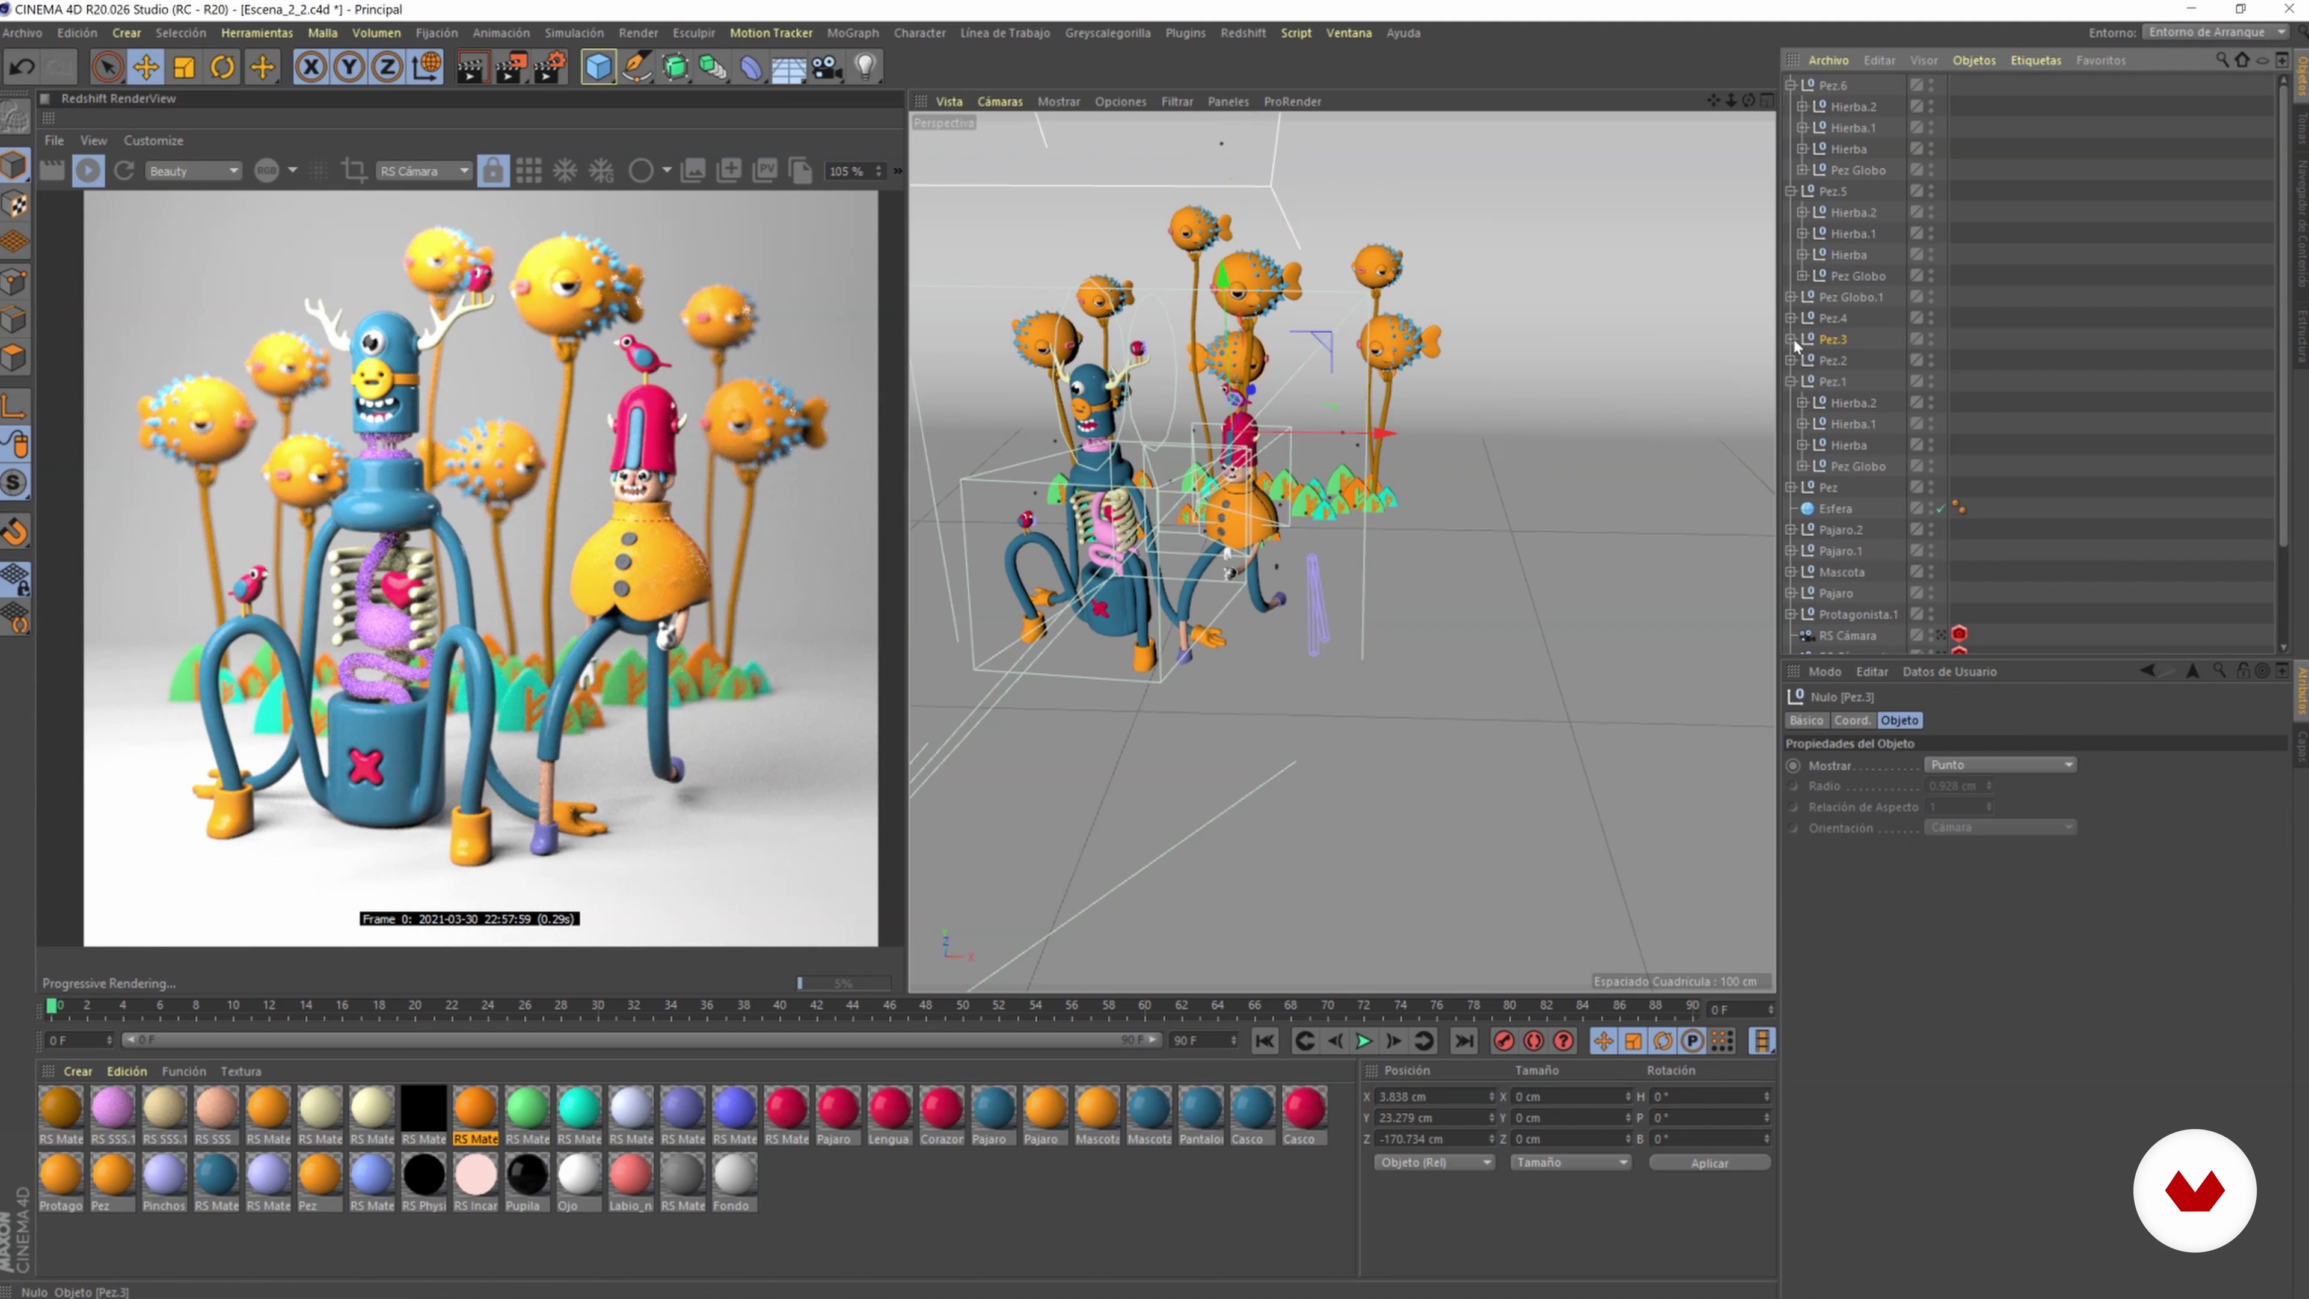Toggle the Mostrar radio circle
Screen dimensions: 2309x1299
point(1792,766)
